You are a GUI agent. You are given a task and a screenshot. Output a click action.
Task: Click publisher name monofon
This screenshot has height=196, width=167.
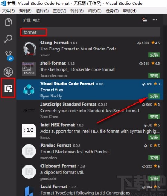49,158
